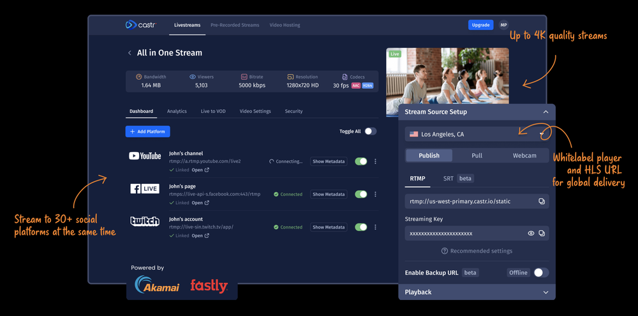Click the Facebook Live platform logo

(145, 188)
